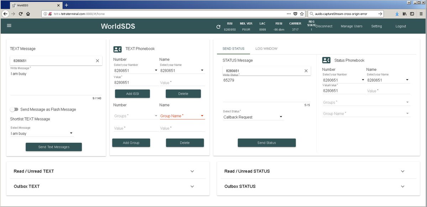Open a new browser tab
This screenshot has width=427, height=207.
(66, 5)
